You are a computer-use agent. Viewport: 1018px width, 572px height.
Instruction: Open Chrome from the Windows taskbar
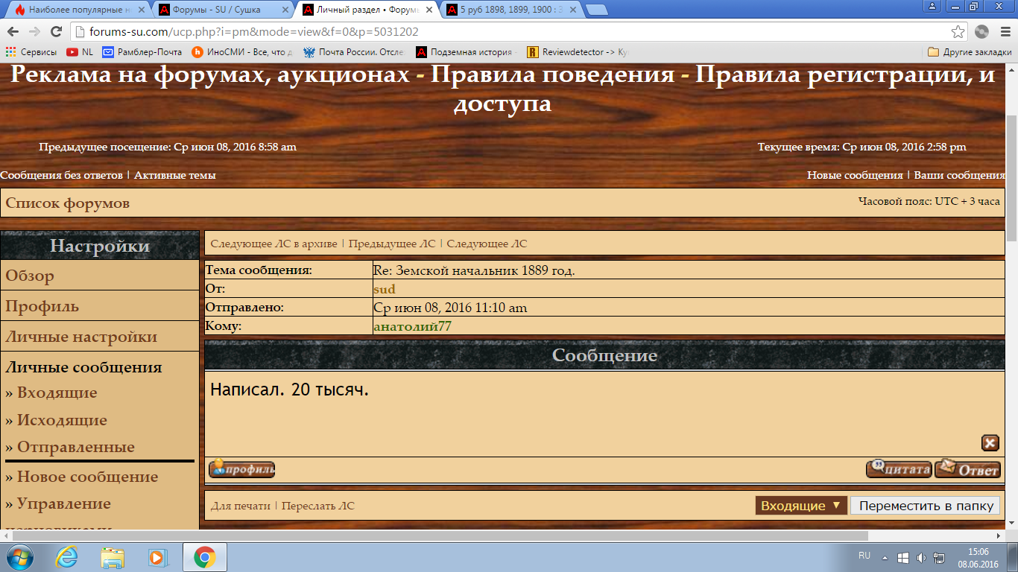coord(204,556)
